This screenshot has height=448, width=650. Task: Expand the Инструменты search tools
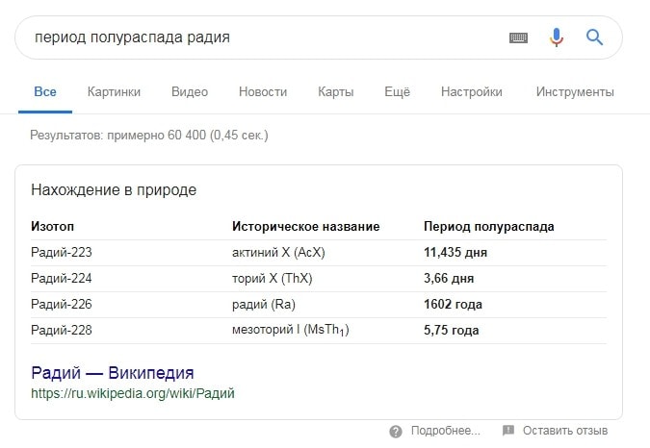(575, 92)
